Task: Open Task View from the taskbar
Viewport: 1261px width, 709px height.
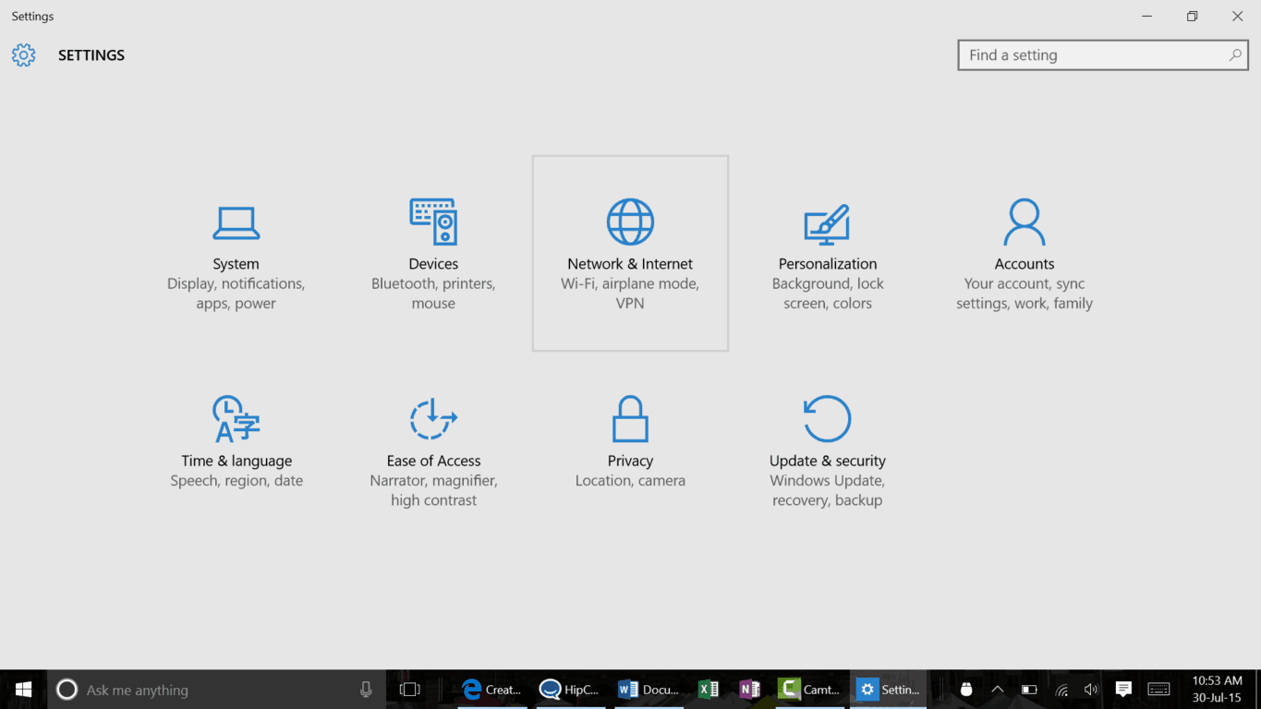Action: 409,690
